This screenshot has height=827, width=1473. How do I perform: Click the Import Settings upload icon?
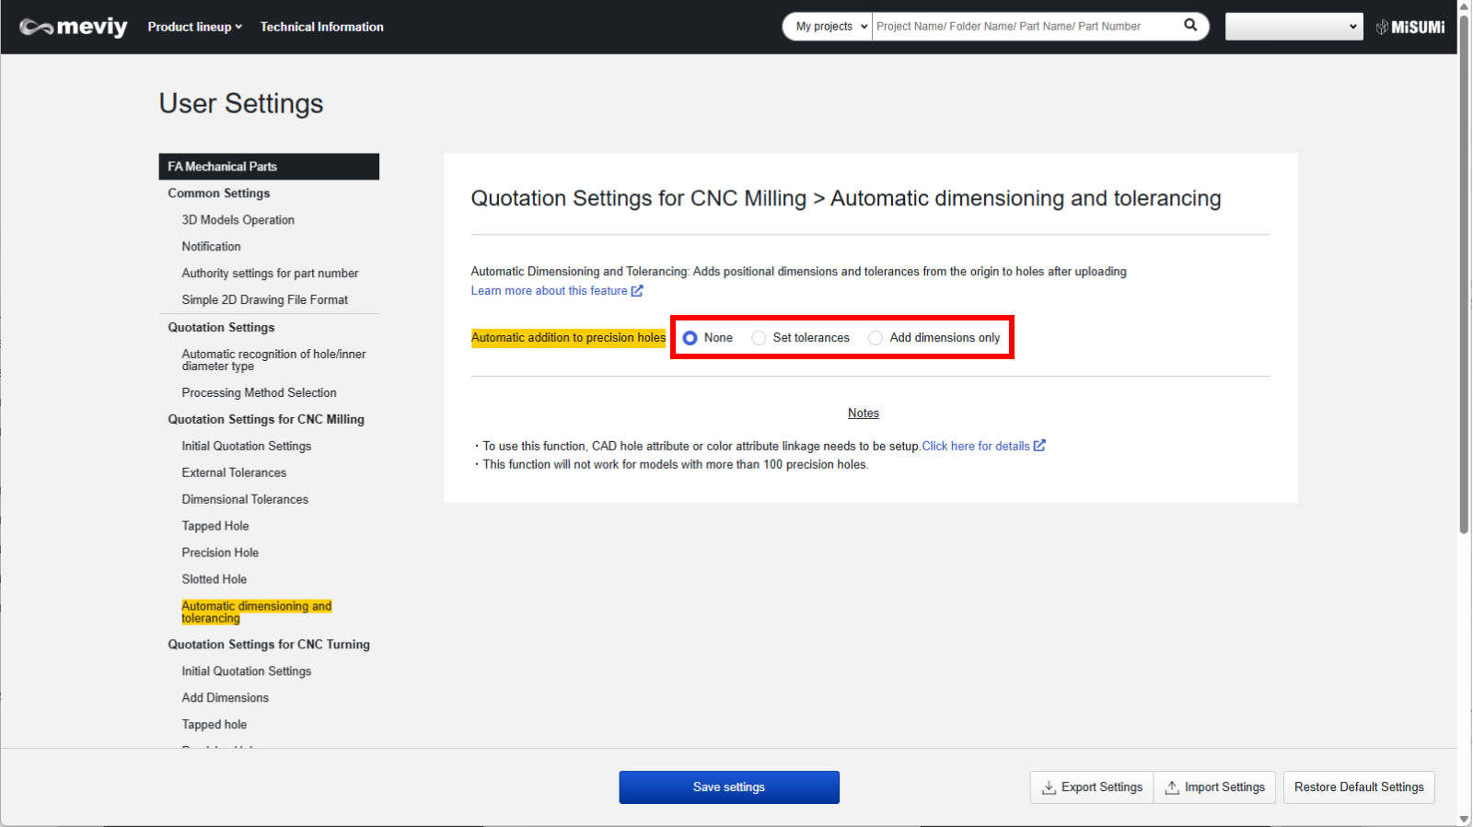pyautogui.click(x=1172, y=787)
